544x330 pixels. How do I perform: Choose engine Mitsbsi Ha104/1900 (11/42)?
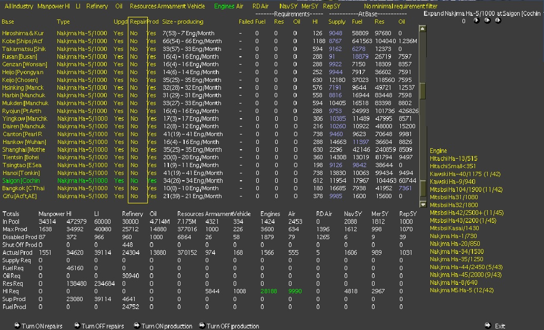(466, 190)
